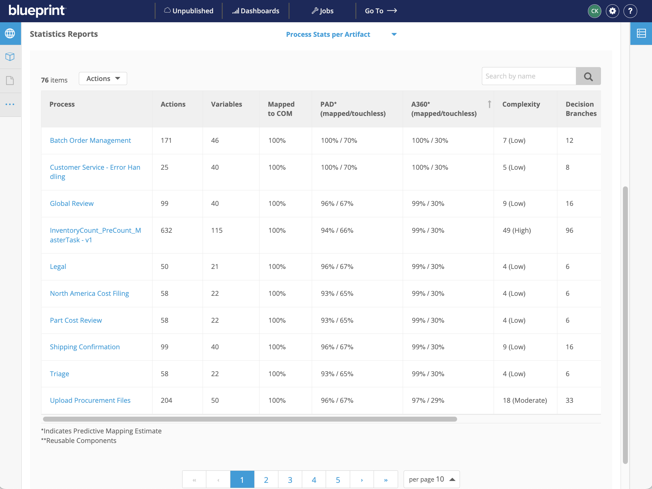652x489 pixels.
Task: Click the CK user avatar
Action: click(x=594, y=11)
